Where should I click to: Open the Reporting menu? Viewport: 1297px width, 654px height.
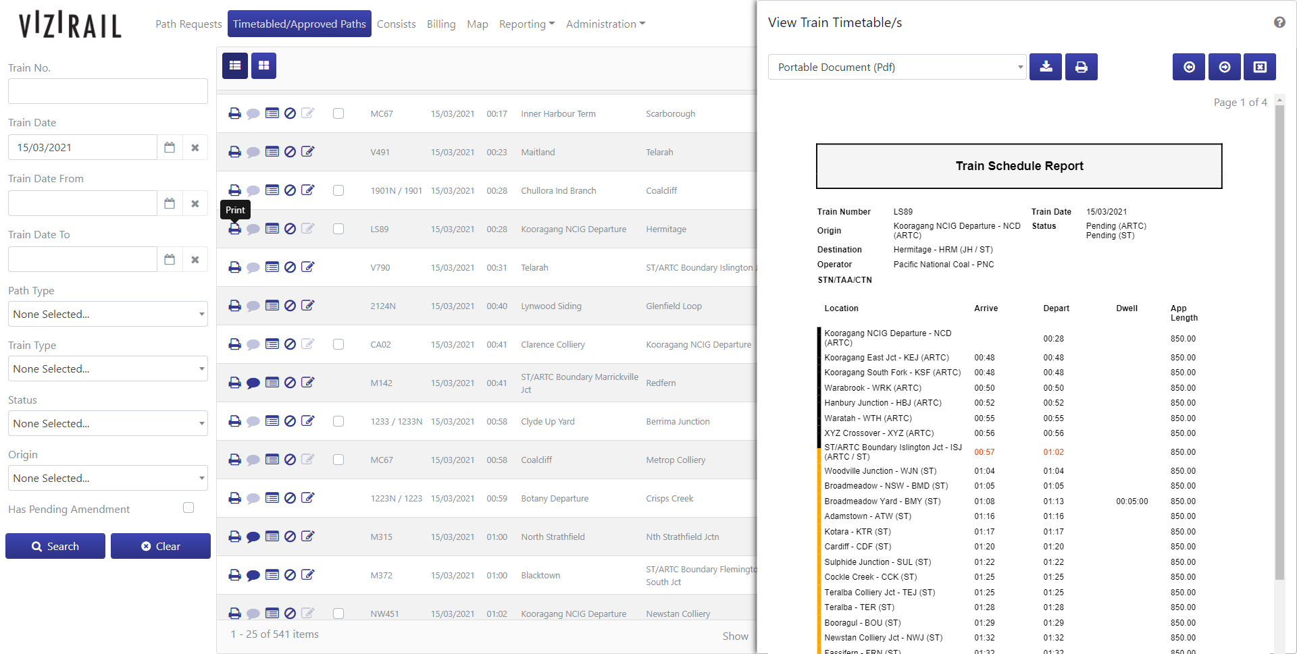(526, 24)
